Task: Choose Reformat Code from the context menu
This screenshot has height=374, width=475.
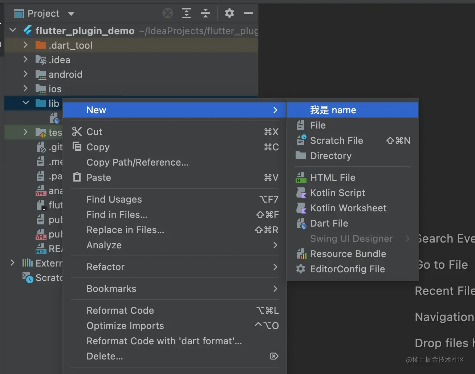Action: coord(120,310)
